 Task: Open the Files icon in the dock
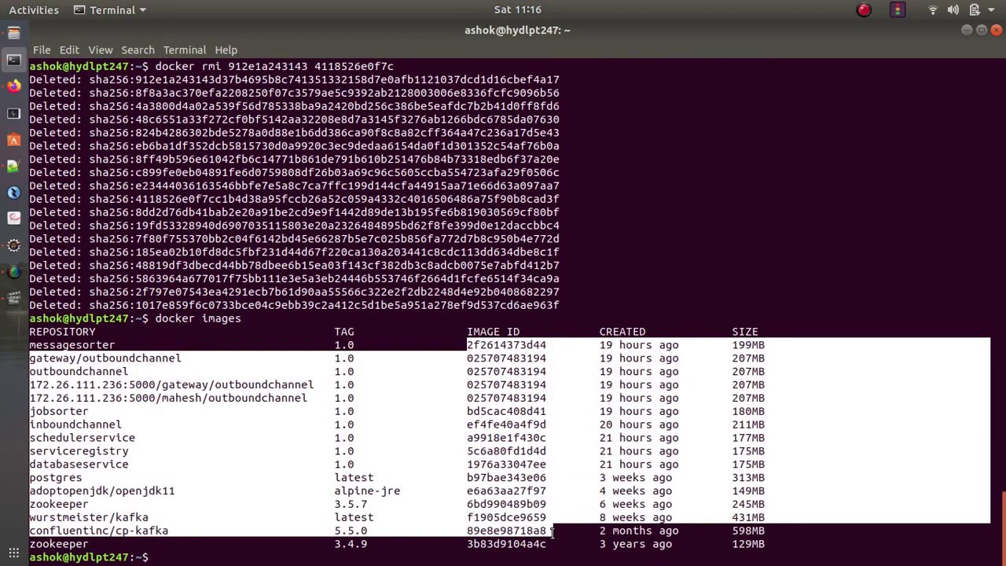click(x=13, y=33)
